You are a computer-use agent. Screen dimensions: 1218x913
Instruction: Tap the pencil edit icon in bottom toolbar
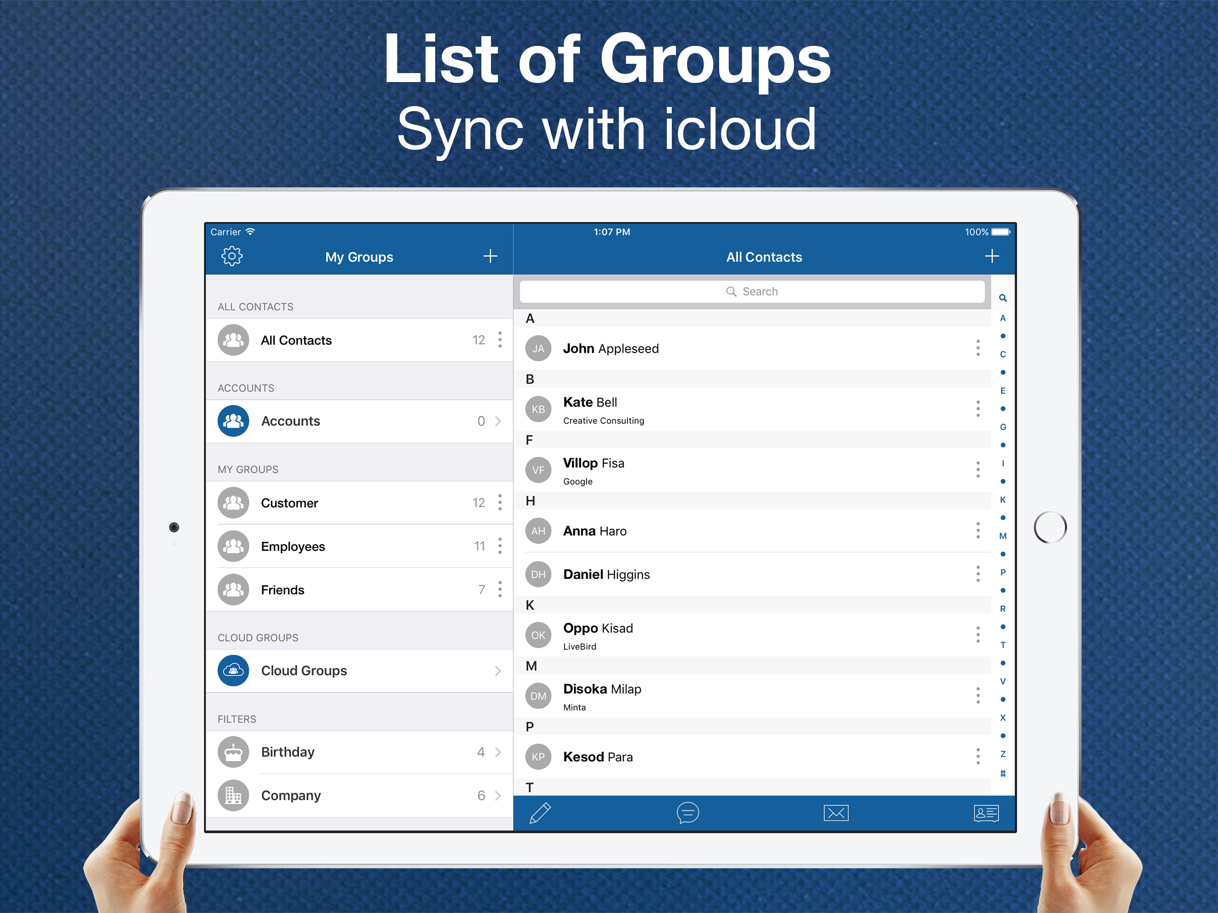(539, 813)
